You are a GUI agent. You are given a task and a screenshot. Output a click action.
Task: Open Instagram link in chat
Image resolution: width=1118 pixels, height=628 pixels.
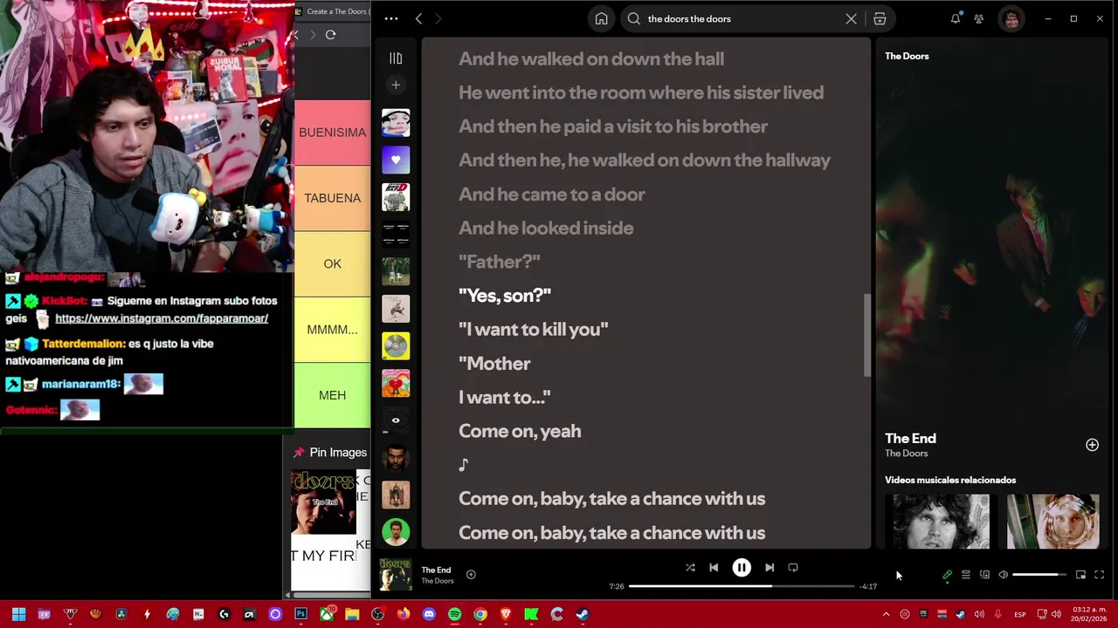point(162,318)
